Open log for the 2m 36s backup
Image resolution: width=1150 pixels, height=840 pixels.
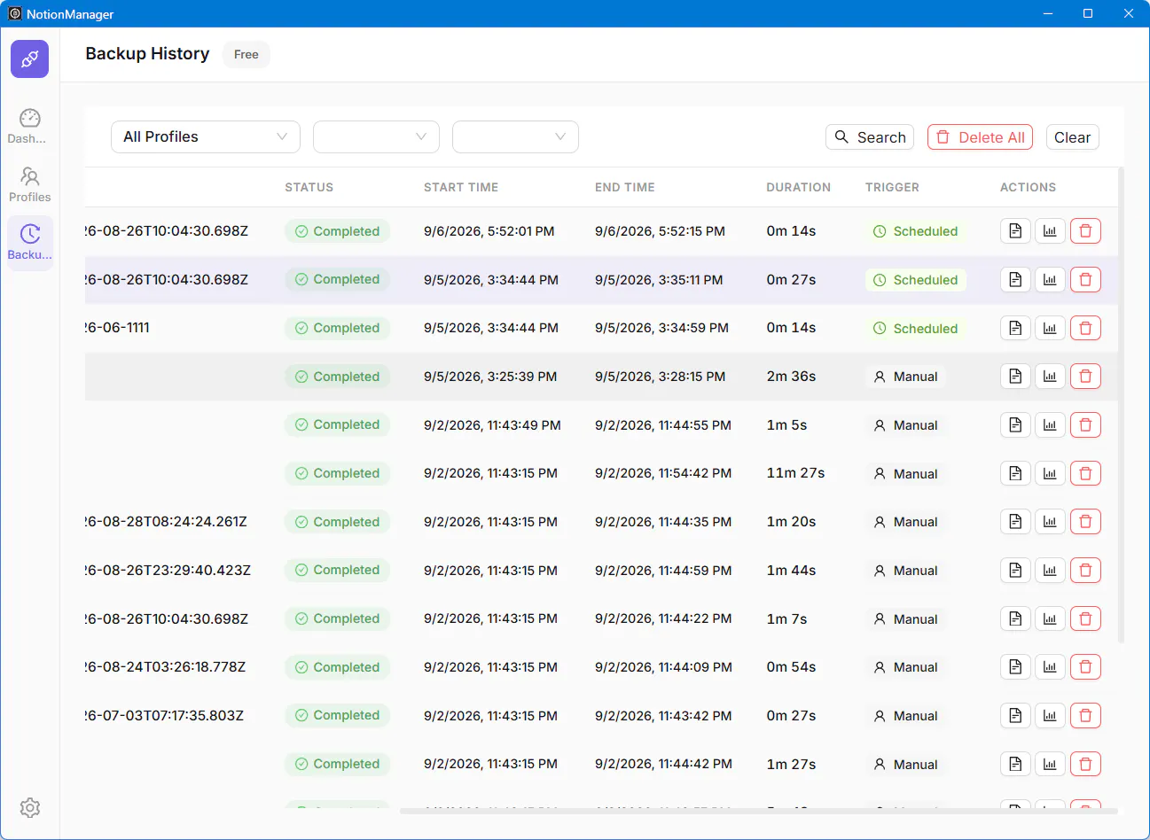1015,377
